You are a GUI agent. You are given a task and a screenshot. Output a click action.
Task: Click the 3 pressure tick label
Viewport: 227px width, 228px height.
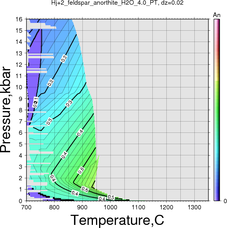pos(21,167)
